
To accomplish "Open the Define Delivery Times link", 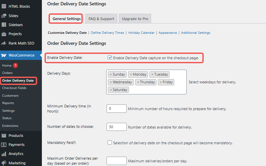I will (108, 33).
